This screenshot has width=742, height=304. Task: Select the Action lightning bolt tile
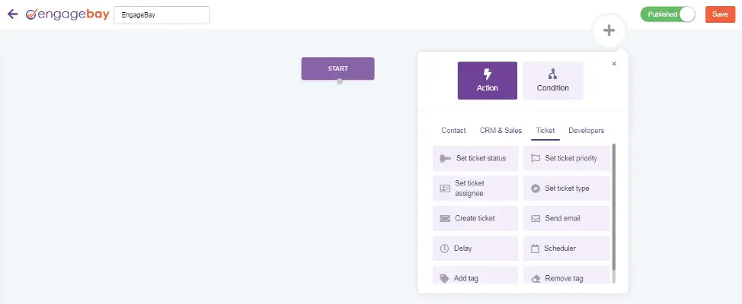[x=488, y=81]
